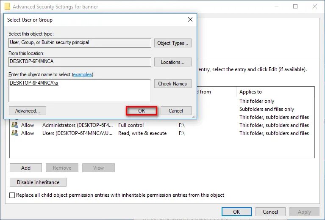
Task: Click the folder icon in title bar
Action: [7, 6]
